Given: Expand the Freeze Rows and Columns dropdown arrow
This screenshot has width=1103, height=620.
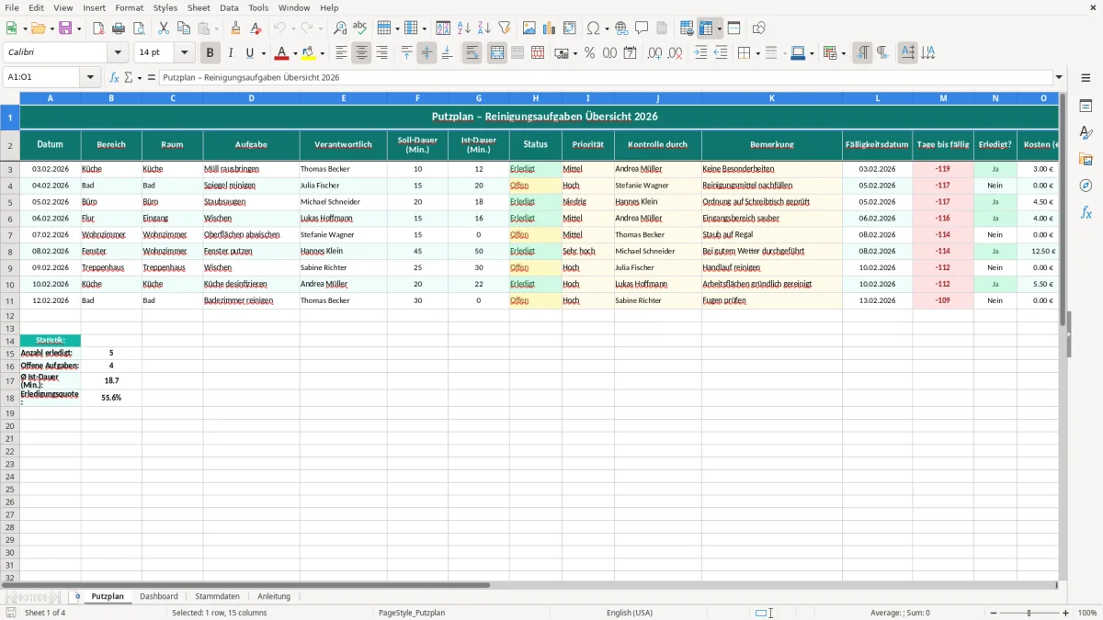Looking at the screenshot, I should tap(719, 28).
